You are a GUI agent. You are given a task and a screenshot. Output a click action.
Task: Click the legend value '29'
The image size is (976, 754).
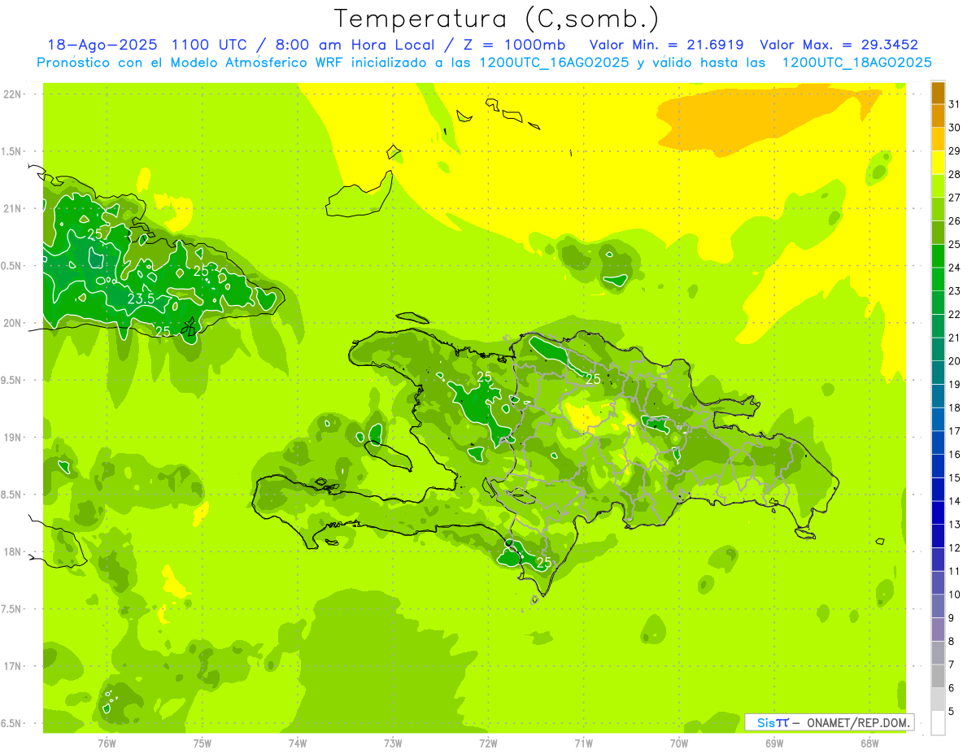(x=955, y=151)
